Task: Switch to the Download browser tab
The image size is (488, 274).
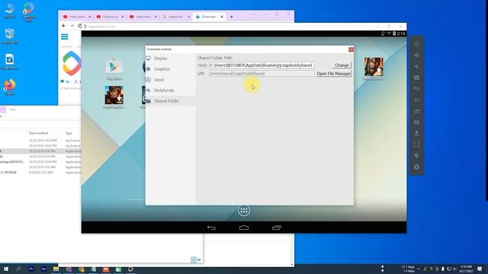Action: 208,17
